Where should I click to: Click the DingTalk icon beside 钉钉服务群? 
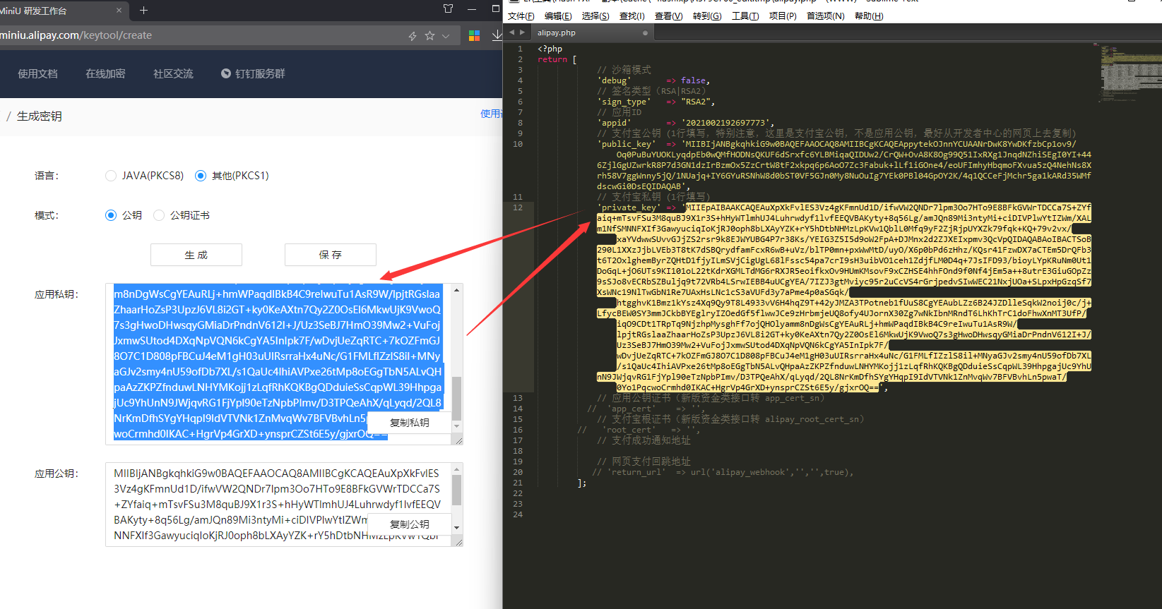click(x=226, y=73)
